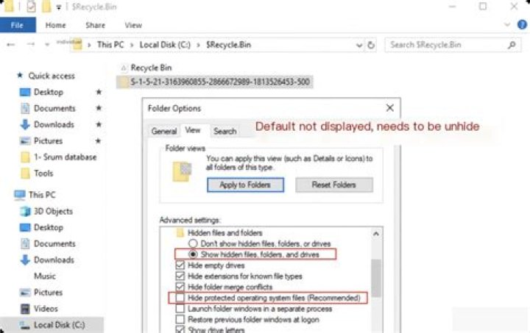Unpin Desktop using its pin icon
Viewport: 530px width, 333px height.
pyautogui.click(x=99, y=92)
